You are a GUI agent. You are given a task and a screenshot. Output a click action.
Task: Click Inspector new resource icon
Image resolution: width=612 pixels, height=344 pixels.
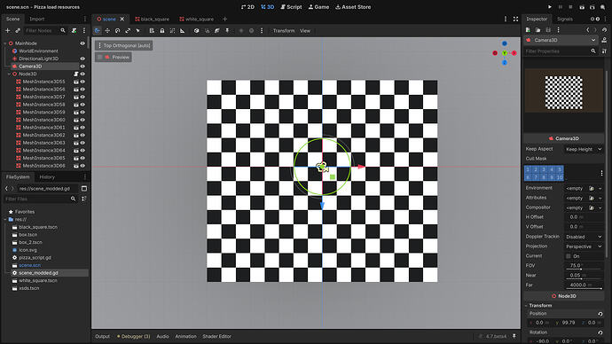[528, 30]
